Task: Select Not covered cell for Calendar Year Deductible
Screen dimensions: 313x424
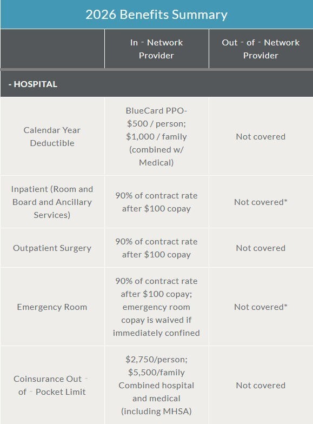Action: pyautogui.click(x=261, y=136)
